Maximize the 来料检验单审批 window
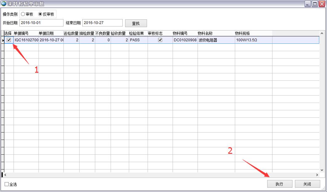 (315, 4)
